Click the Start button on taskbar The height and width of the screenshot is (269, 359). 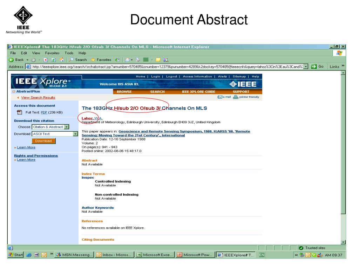click(x=15, y=255)
